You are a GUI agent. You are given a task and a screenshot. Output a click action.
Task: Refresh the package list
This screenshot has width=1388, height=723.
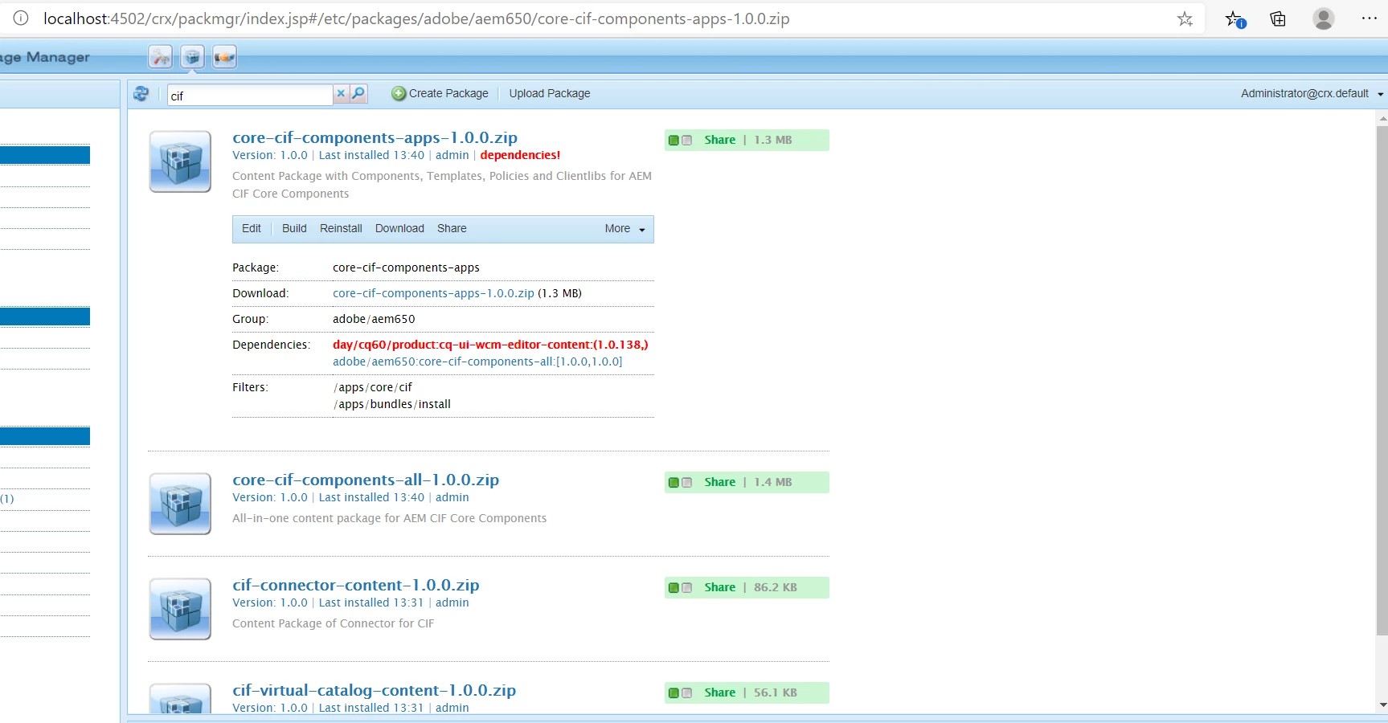(x=141, y=94)
